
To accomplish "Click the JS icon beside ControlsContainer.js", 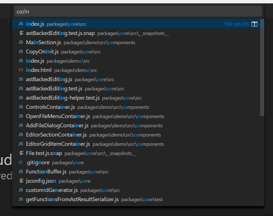I will click(x=21, y=107).
